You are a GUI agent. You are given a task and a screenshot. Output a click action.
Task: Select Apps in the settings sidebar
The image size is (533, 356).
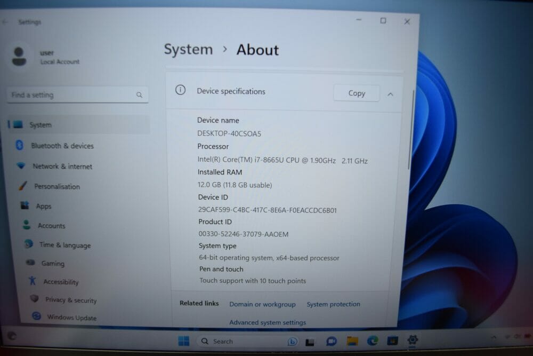[44, 206]
